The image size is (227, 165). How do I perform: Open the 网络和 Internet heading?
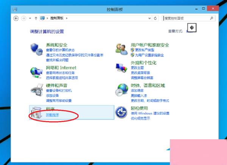click(x=61, y=68)
